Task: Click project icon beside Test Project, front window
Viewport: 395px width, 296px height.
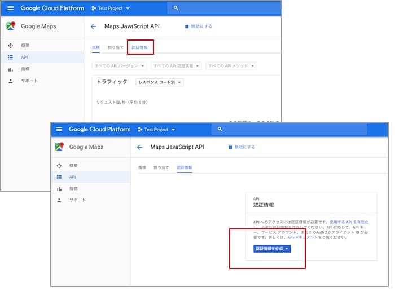Action: pyautogui.click(x=140, y=130)
